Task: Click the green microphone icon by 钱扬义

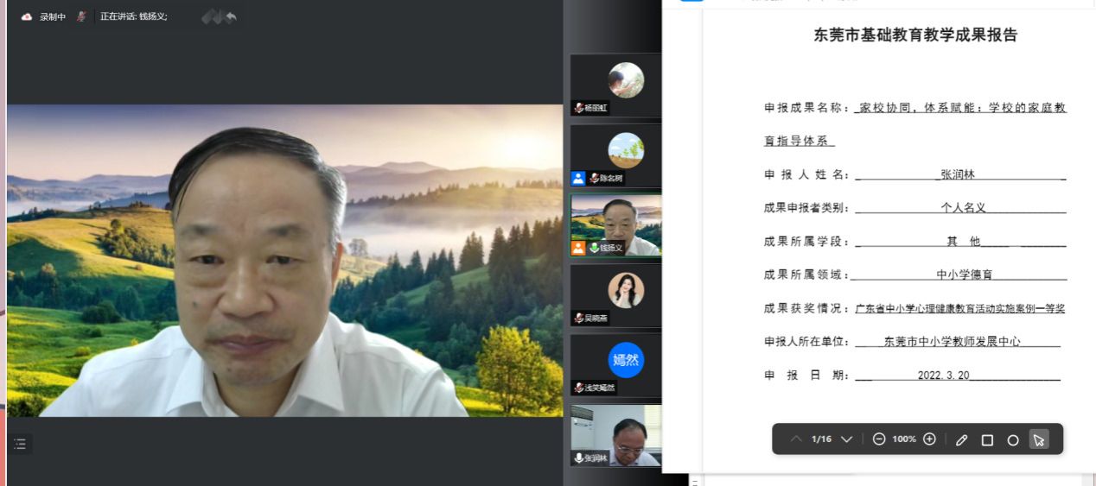Action: point(594,248)
